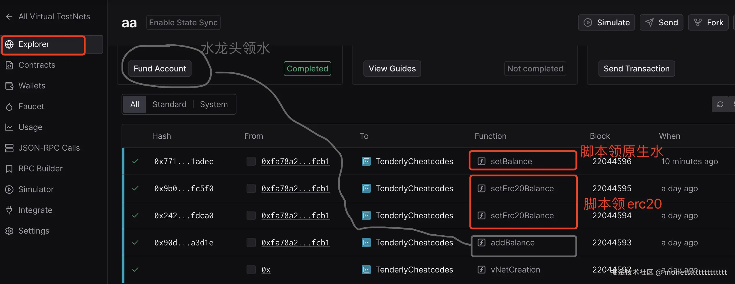
Task: Click TenderlyCheatcodes icon in addBalance row
Action: tap(366, 243)
